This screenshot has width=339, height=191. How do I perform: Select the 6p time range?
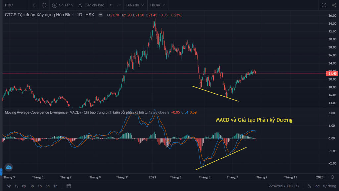(24, 186)
